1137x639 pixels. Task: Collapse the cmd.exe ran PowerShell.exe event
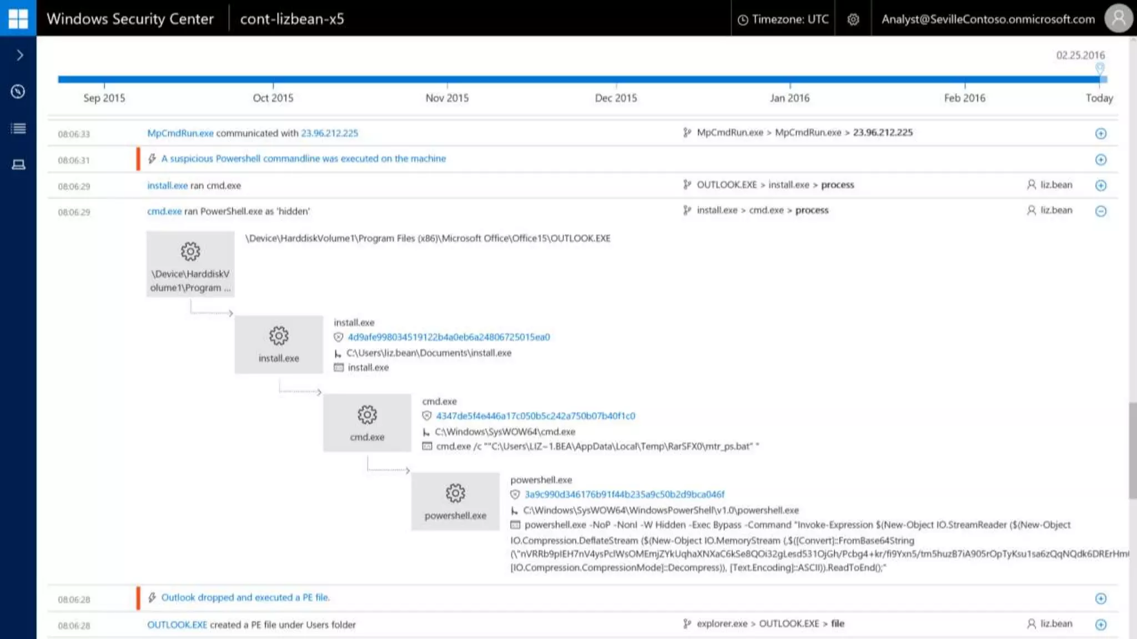pyautogui.click(x=1100, y=211)
